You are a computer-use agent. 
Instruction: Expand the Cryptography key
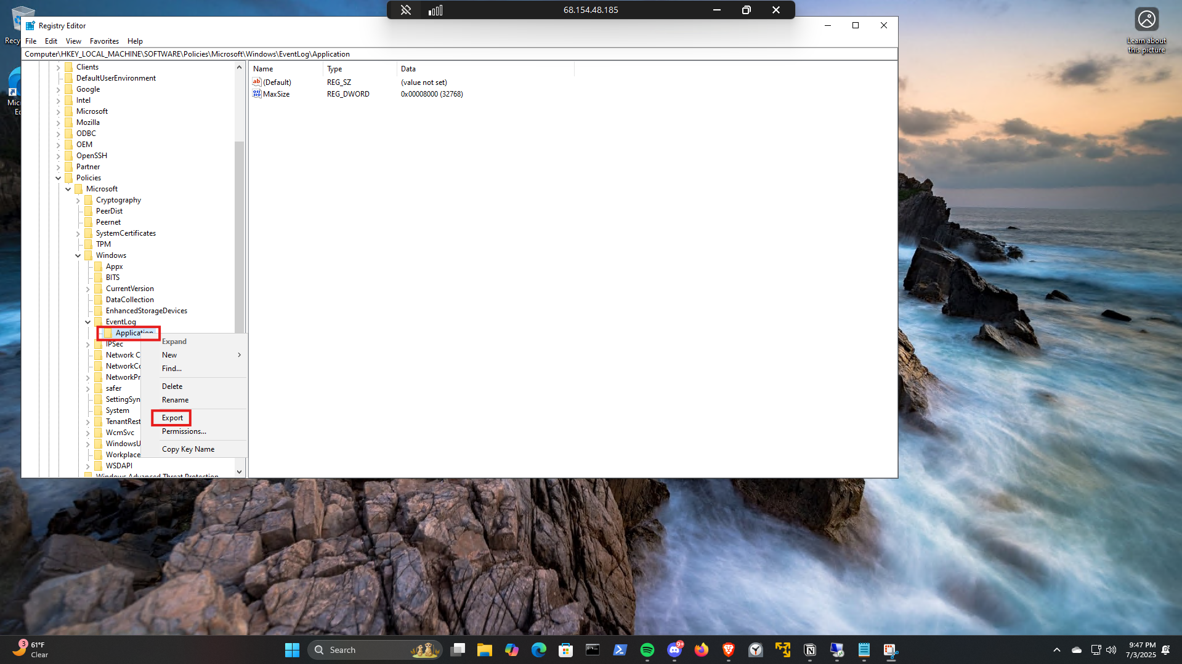[x=78, y=200]
